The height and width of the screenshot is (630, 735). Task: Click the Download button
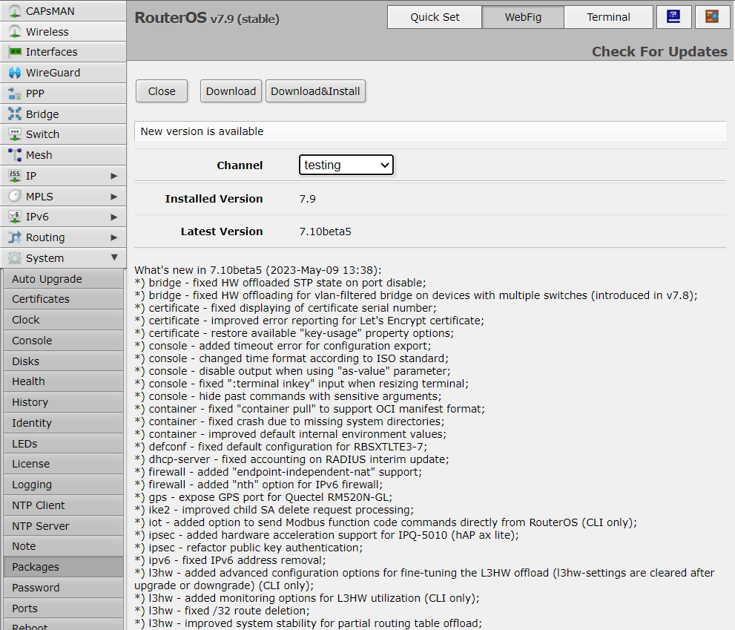tap(231, 91)
